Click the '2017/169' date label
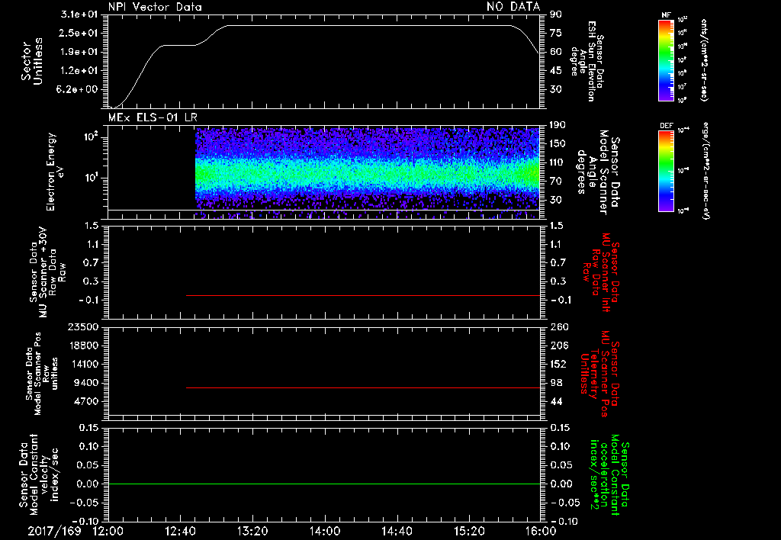Viewport: 781px width, 540px height. 54,531
